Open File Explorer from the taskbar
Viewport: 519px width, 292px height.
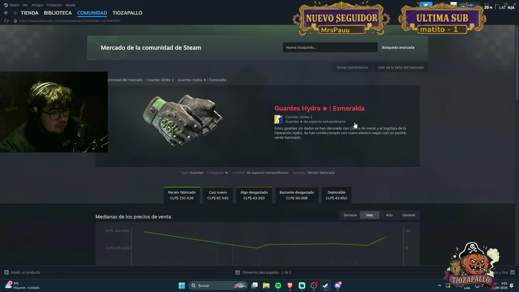pyautogui.click(x=266, y=286)
